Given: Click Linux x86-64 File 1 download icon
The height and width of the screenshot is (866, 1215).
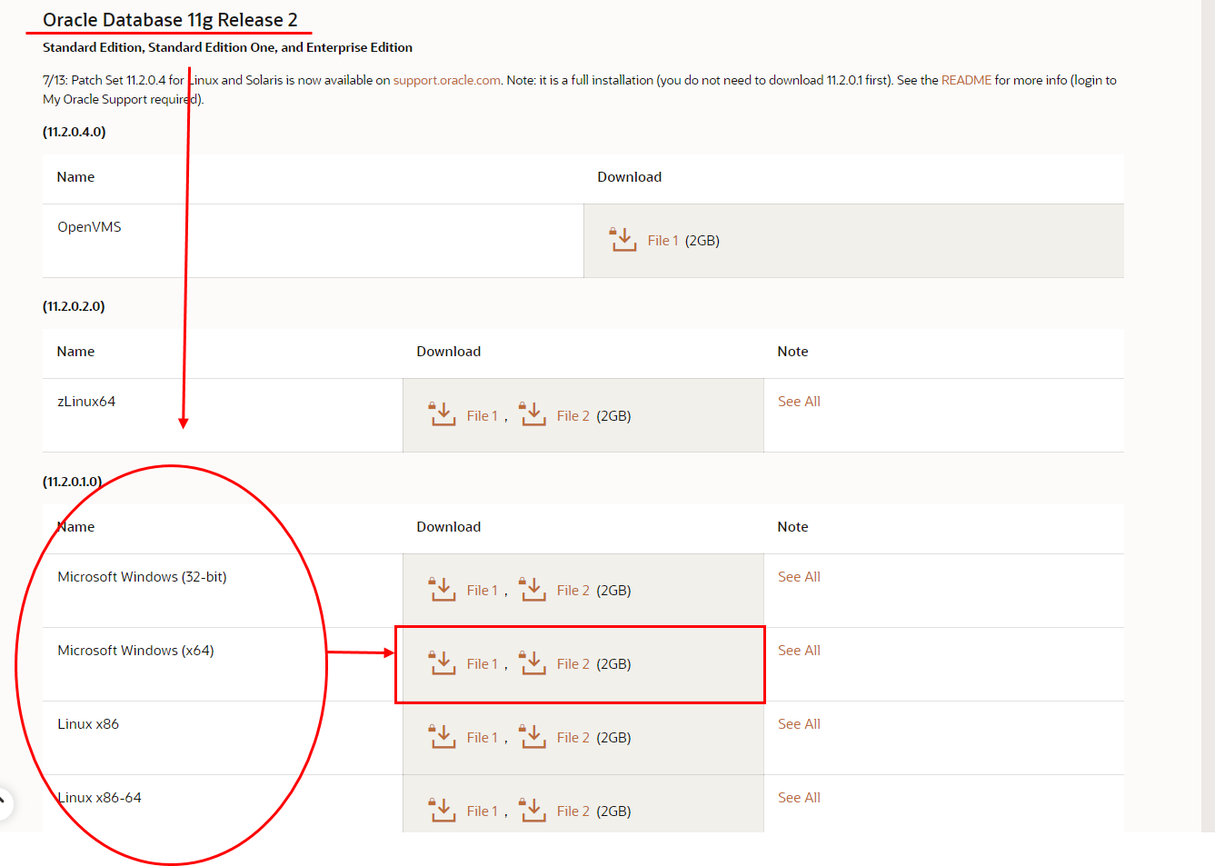Looking at the screenshot, I should [443, 810].
